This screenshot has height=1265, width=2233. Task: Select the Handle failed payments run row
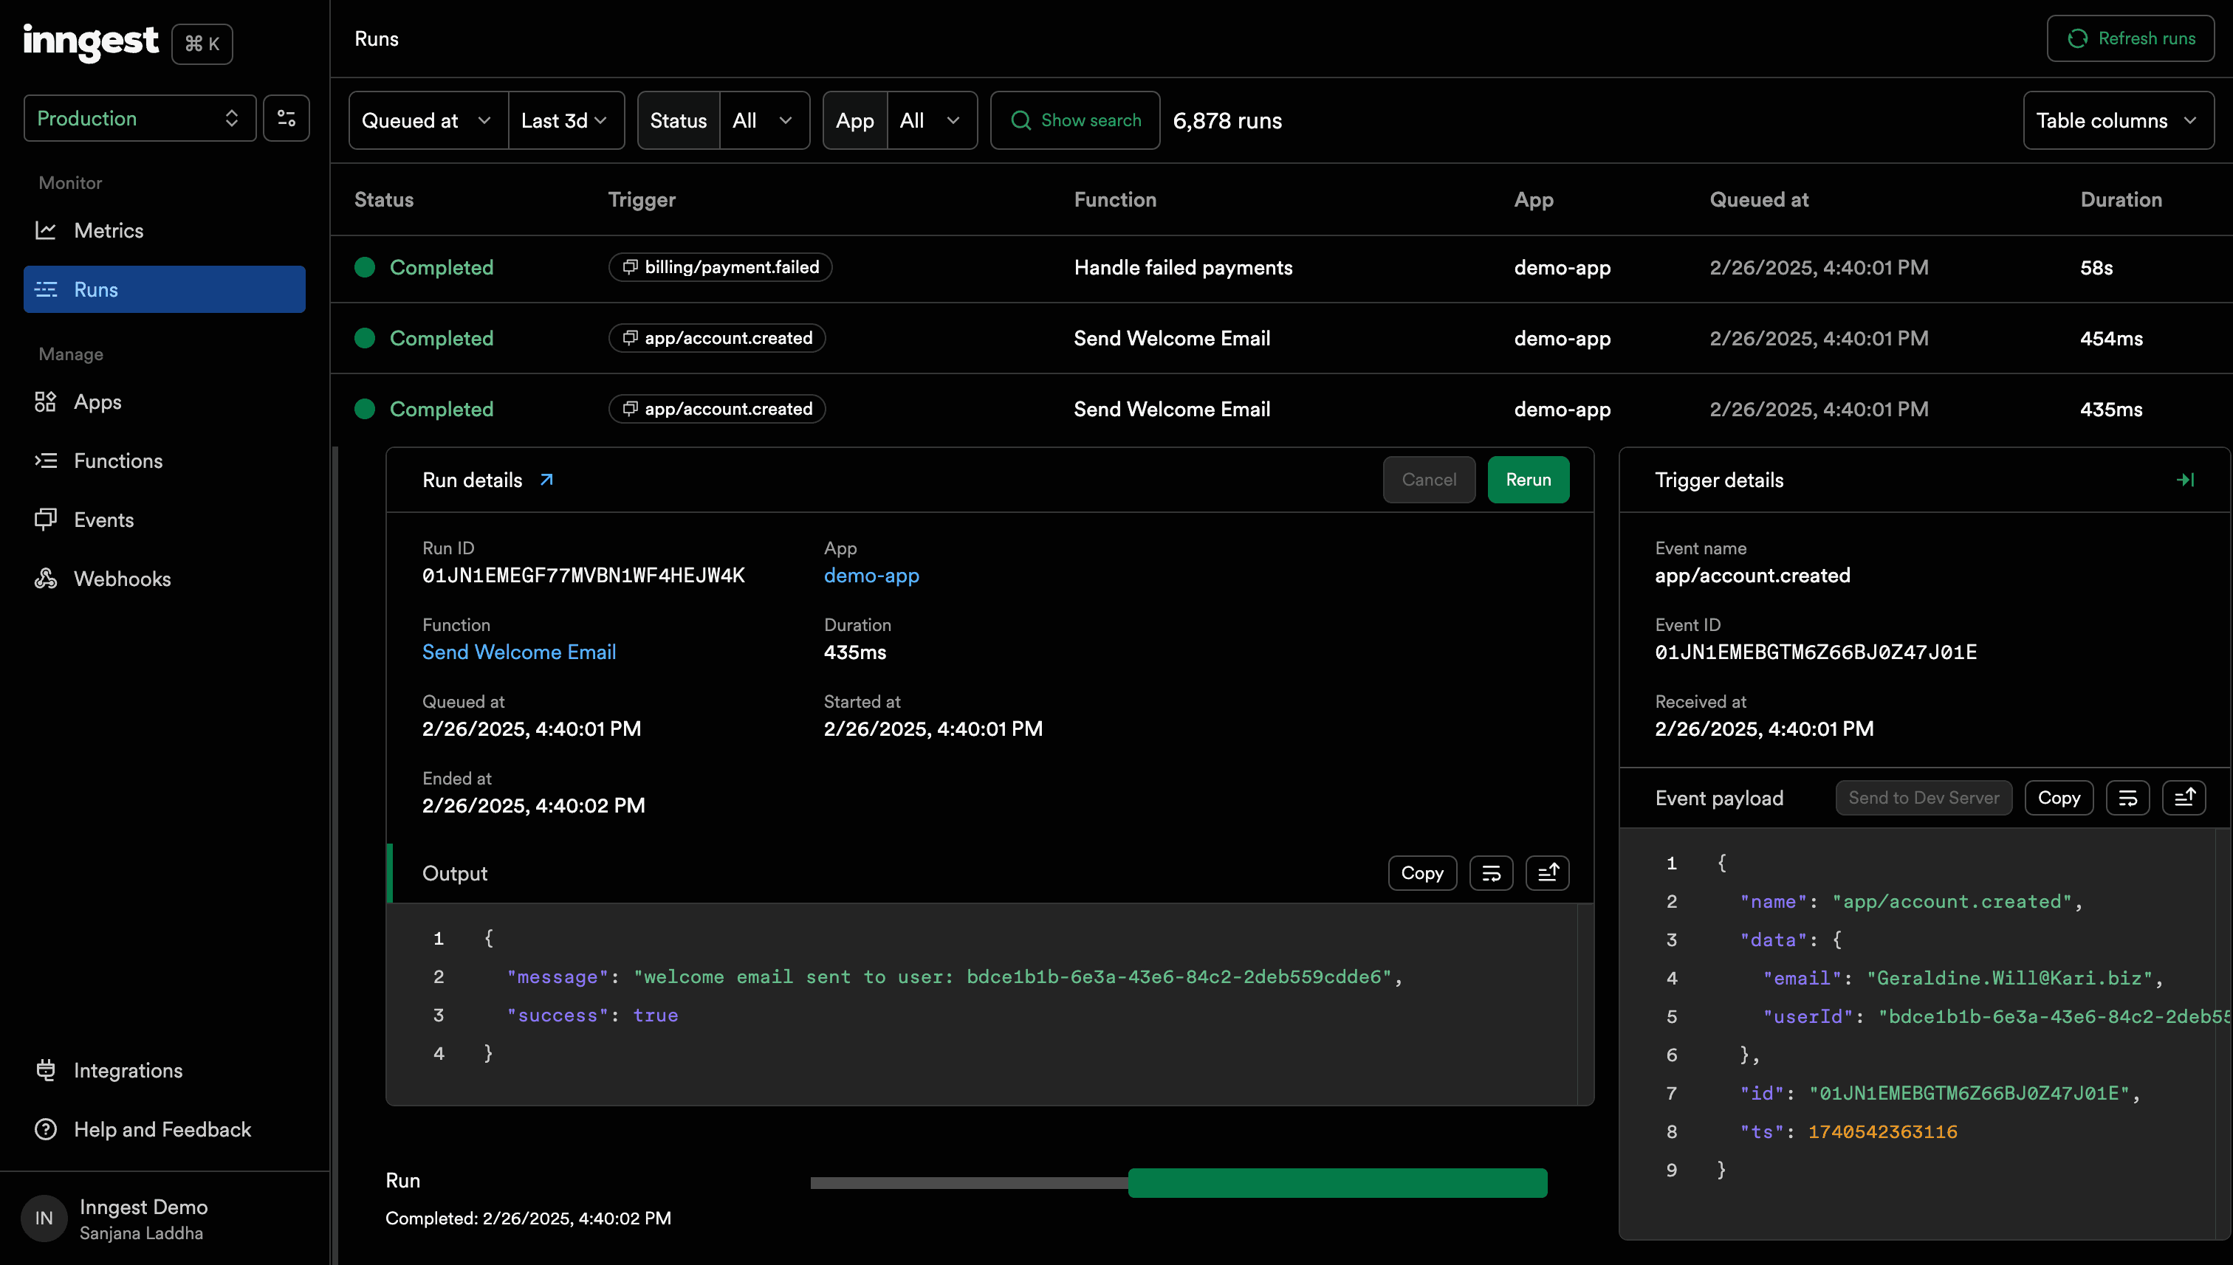pyautogui.click(x=1281, y=268)
